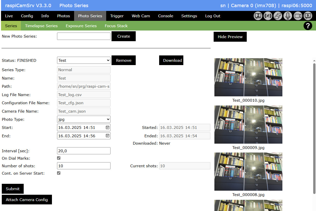Open the Test_000010.jpg preview thumbnail
This screenshot has height=211, width=316.
[248, 77]
